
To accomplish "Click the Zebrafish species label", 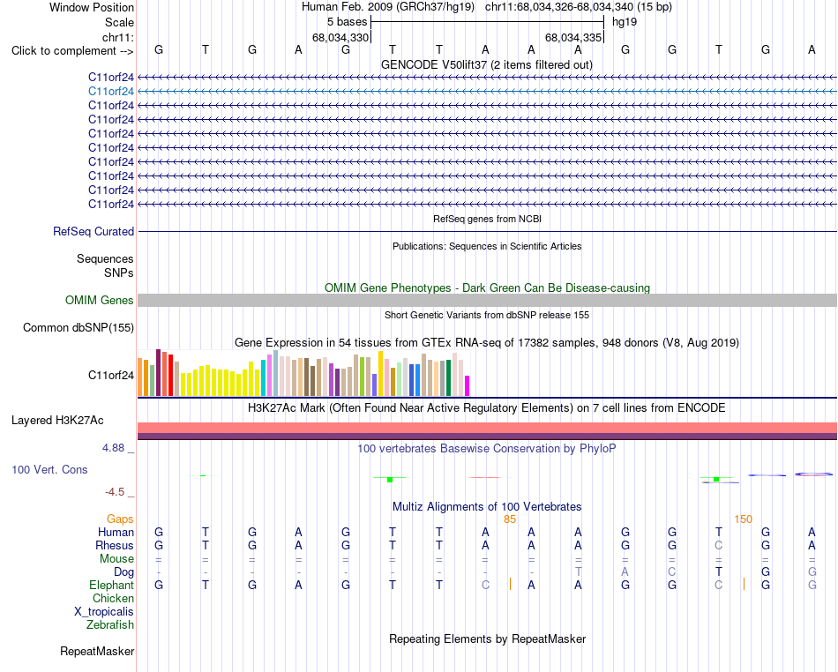I will click(x=110, y=624).
